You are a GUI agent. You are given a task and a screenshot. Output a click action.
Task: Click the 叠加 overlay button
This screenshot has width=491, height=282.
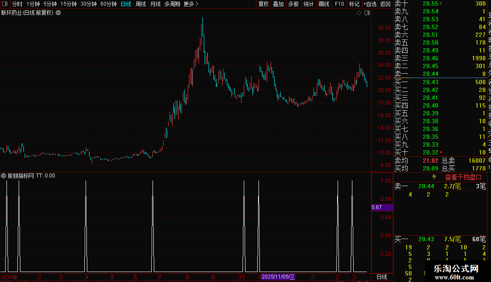279,4
